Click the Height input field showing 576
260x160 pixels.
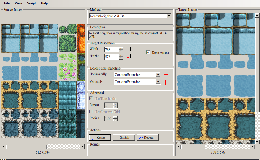111,57
